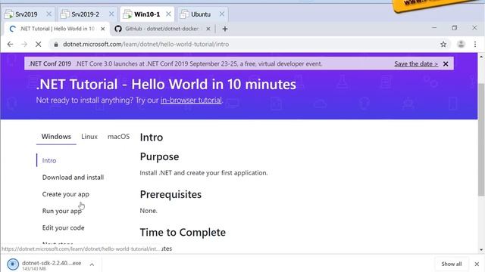This screenshot has width=485, height=272.
Task: Go forward in browser history
Action: tap(24, 45)
